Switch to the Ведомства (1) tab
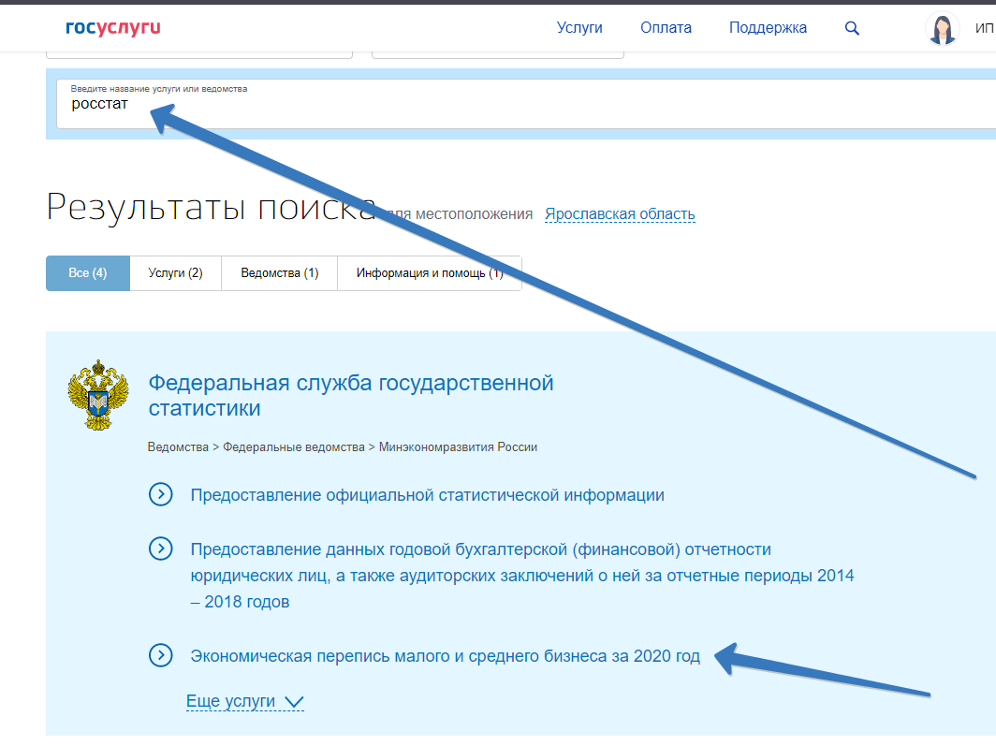The width and height of the screenshot is (996, 746). tap(280, 273)
